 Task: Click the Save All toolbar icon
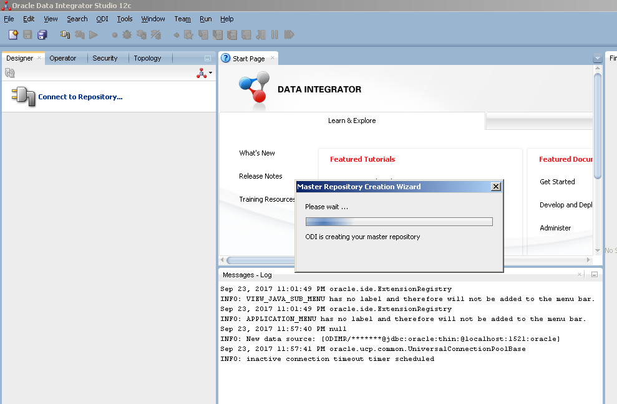point(42,34)
